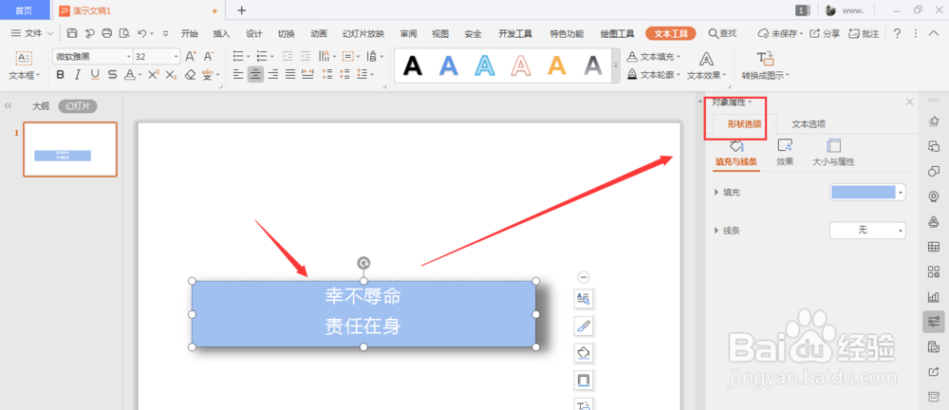The height and width of the screenshot is (410, 949).
Task: Click the Justify alignment icon
Action: 290,74
